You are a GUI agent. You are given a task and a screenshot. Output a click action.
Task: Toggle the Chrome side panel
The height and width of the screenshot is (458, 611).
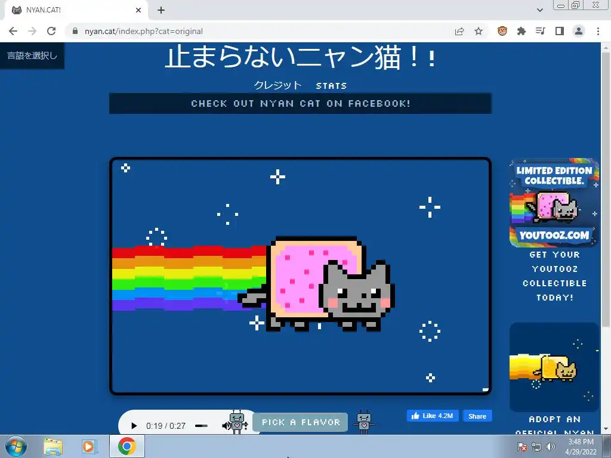tap(560, 31)
